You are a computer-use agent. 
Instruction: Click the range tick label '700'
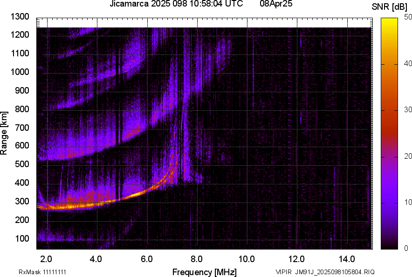(x=22, y=128)
